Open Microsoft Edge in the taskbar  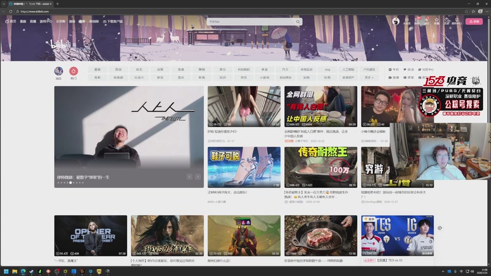coord(23,271)
